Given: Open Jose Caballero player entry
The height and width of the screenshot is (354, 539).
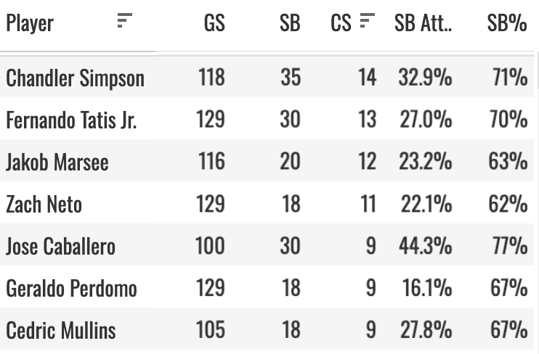Looking at the screenshot, I should pos(60,246).
